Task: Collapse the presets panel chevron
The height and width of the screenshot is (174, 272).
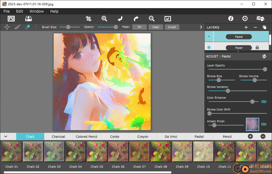Action: [6, 136]
